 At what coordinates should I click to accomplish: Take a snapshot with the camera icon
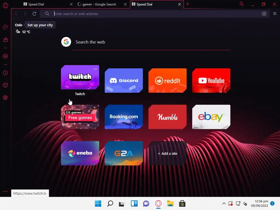click(264, 14)
